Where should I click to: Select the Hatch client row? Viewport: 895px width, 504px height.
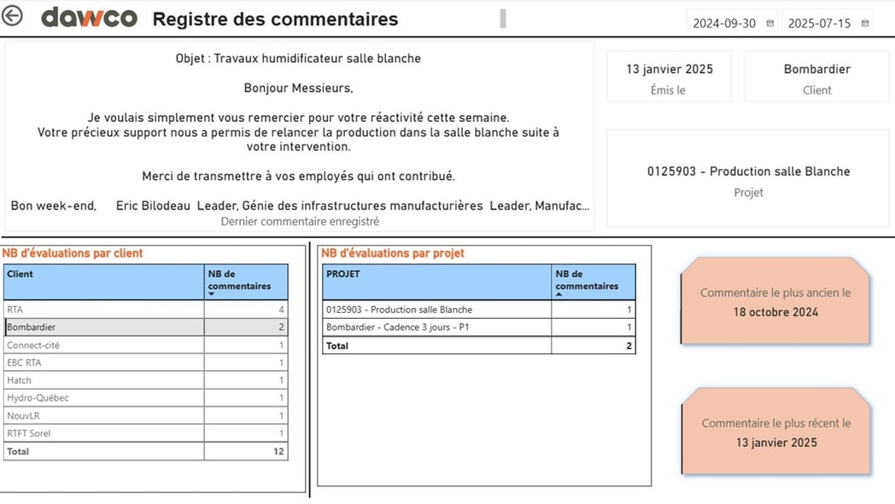pyautogui.click(x=145, y=380)
